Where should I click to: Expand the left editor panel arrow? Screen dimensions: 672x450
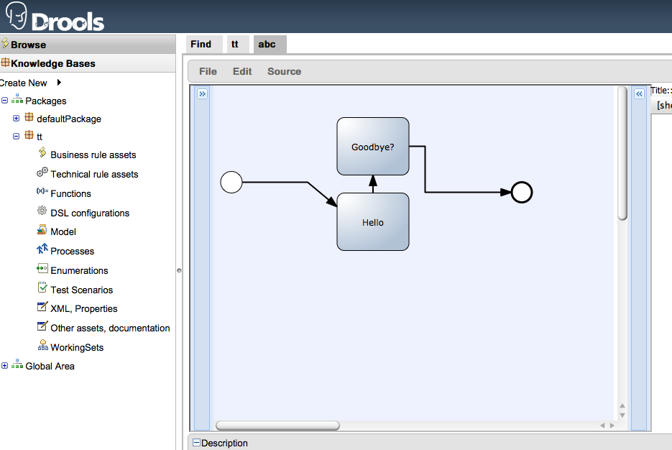click(202, 93)
